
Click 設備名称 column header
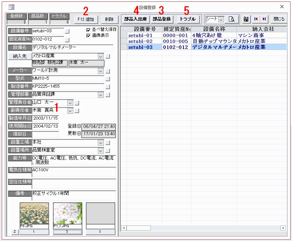pyautogui.click(x=214, y=29)
